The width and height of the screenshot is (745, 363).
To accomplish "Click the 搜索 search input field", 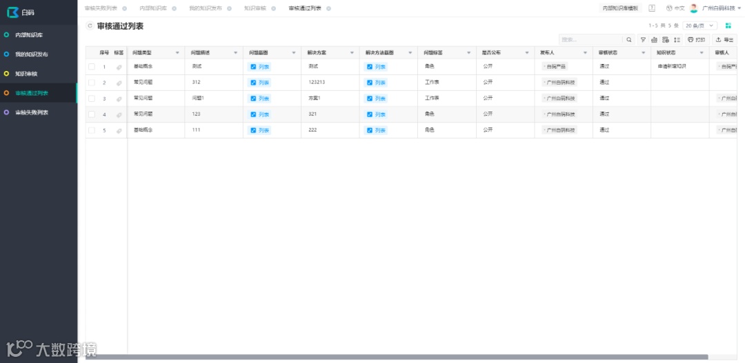I will coord(590,40).
